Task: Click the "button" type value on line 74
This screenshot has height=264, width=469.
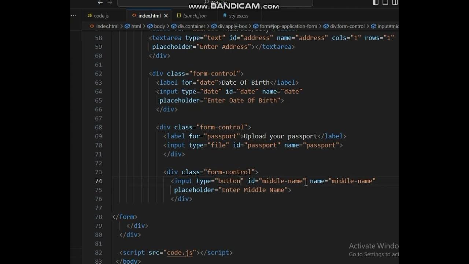Action: (x=229, y=181)
